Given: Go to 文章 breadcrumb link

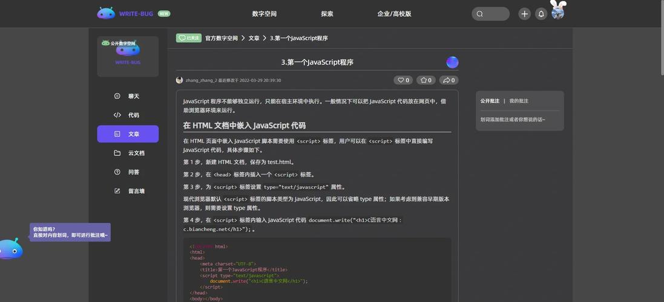Looking at the screenshot, I should (254, 38).
